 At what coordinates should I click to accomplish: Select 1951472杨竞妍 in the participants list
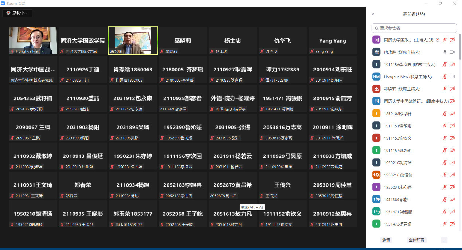coord(399,224)
